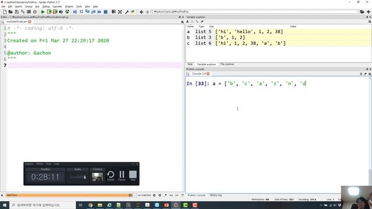
Task: Stop the screen recording
Action: (x=133, y=176)
